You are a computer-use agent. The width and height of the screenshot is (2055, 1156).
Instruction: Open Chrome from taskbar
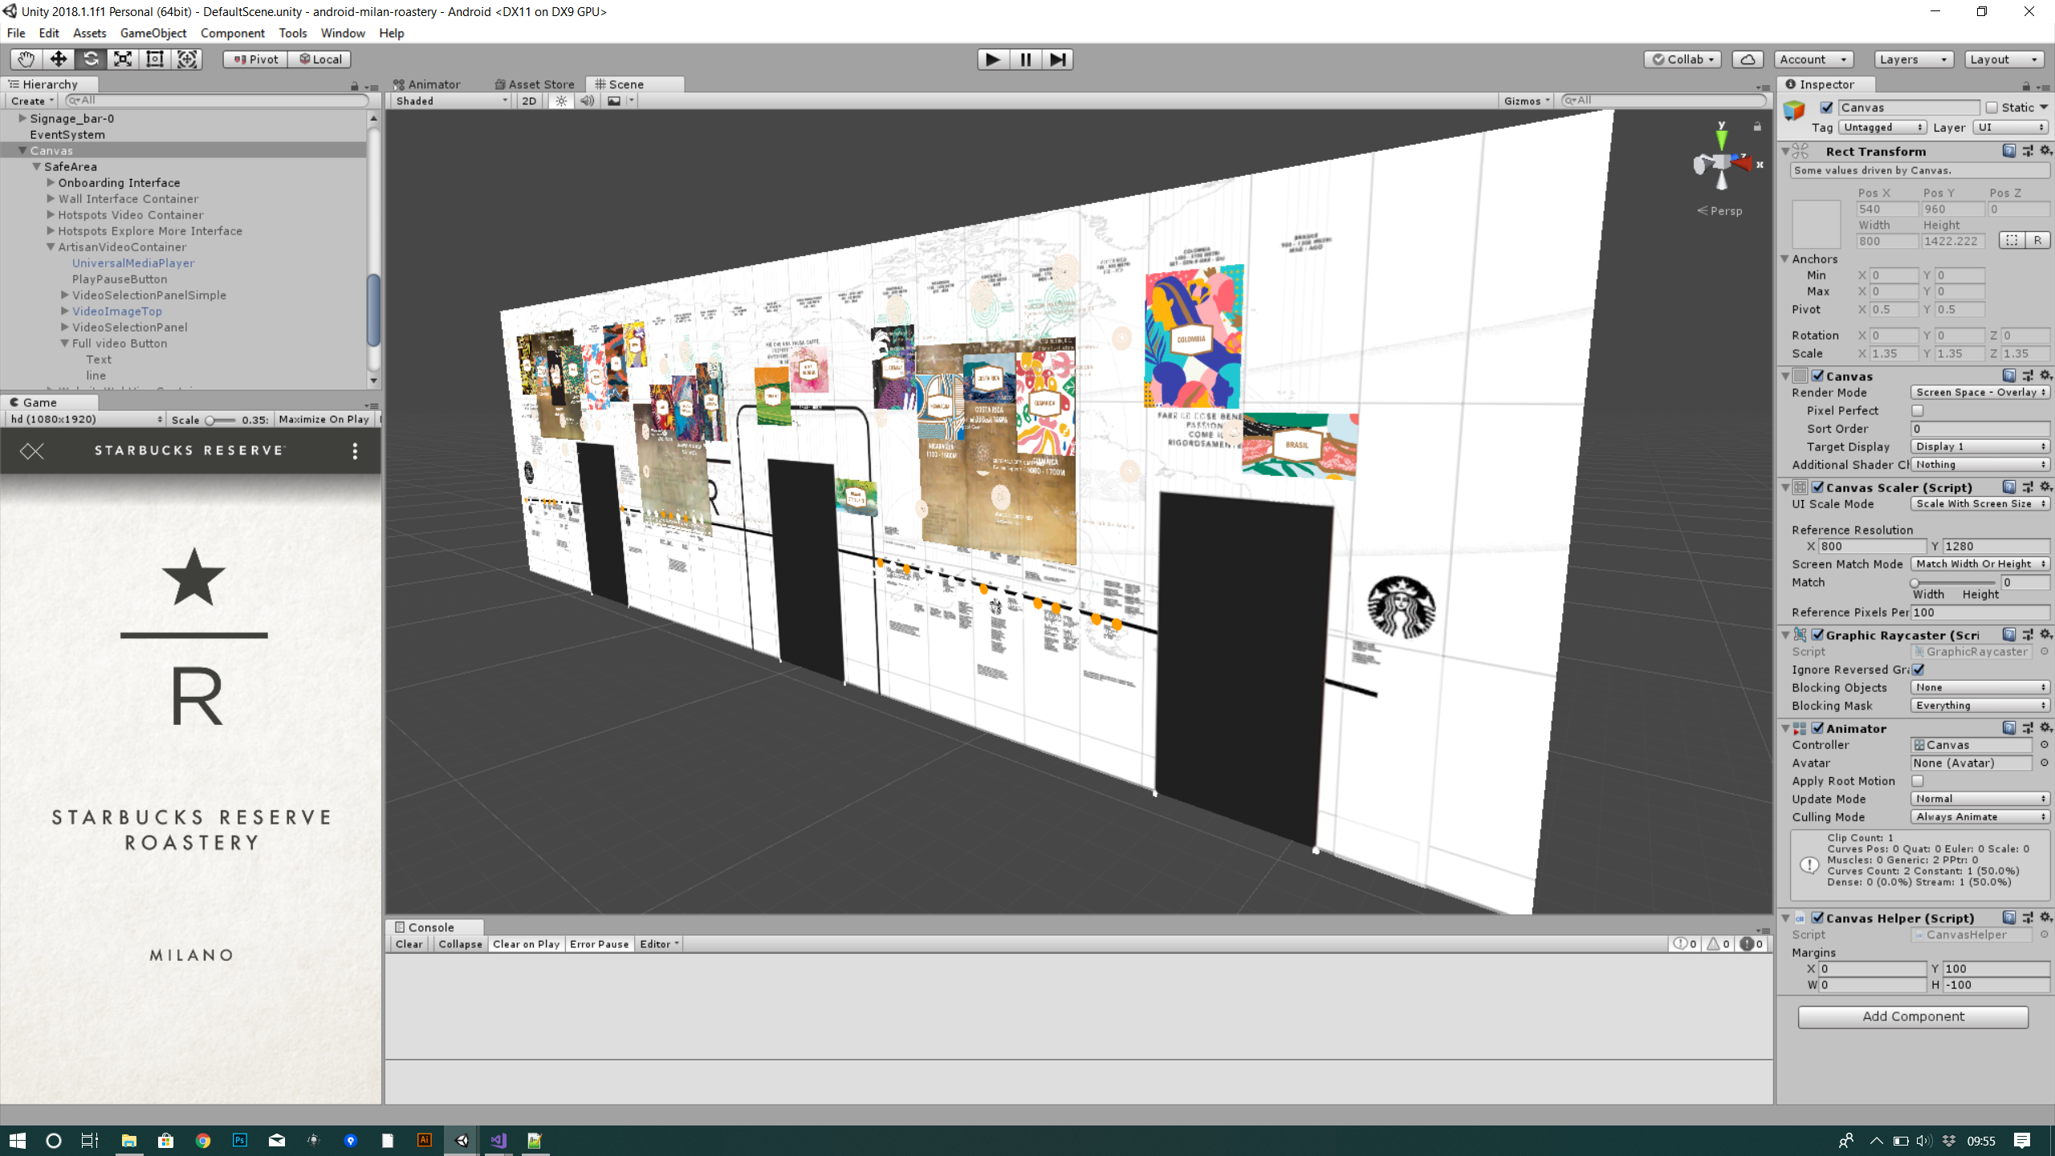pos(203,1140)
